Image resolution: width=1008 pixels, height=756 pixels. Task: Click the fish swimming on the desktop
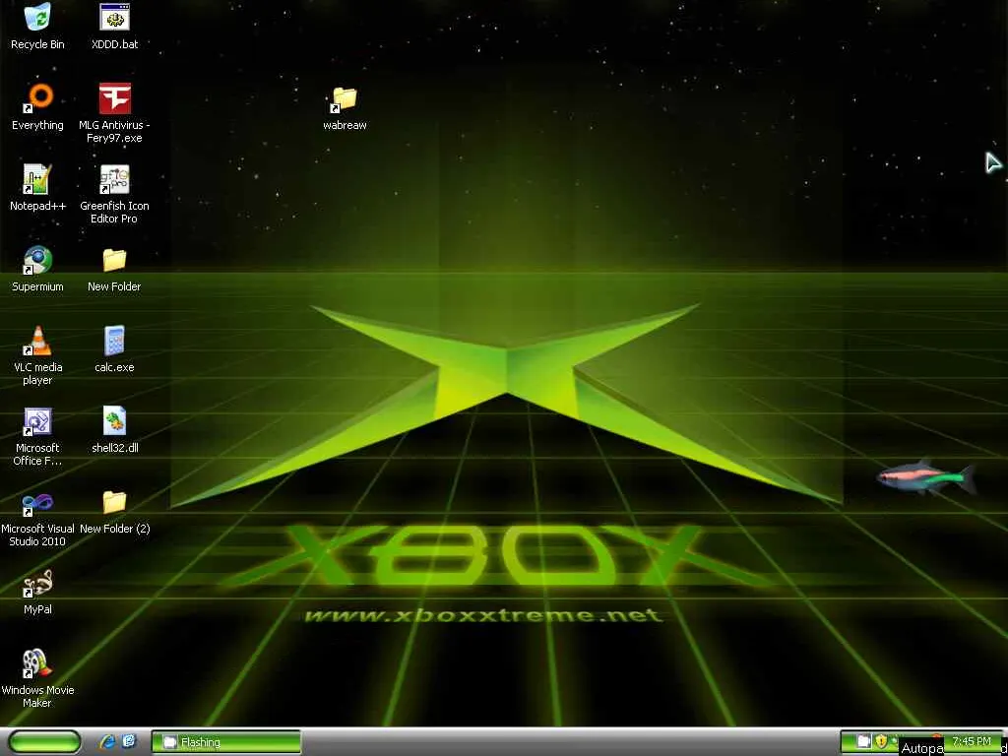click(926, 477)
